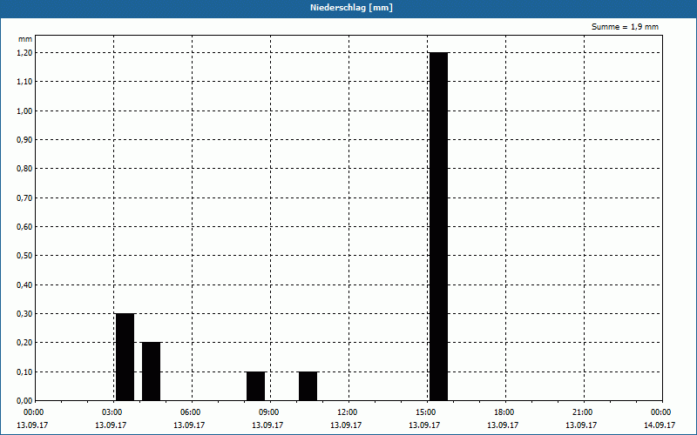Click the "15:00" time axis label
This screenshot has height=435, width=697.
[426, 412]
